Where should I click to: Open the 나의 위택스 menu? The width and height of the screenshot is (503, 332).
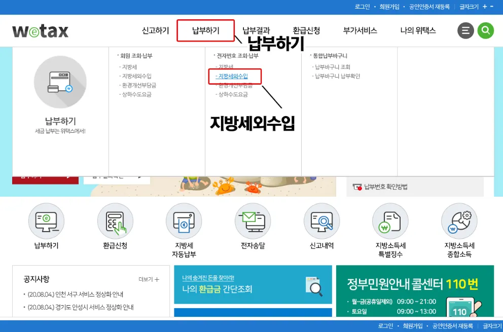coord(418,30)
